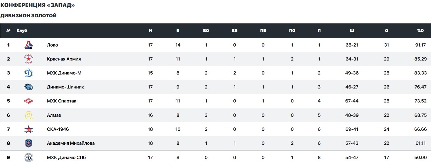Select the Академия Михайлова team name

click(x=71, y=143)
